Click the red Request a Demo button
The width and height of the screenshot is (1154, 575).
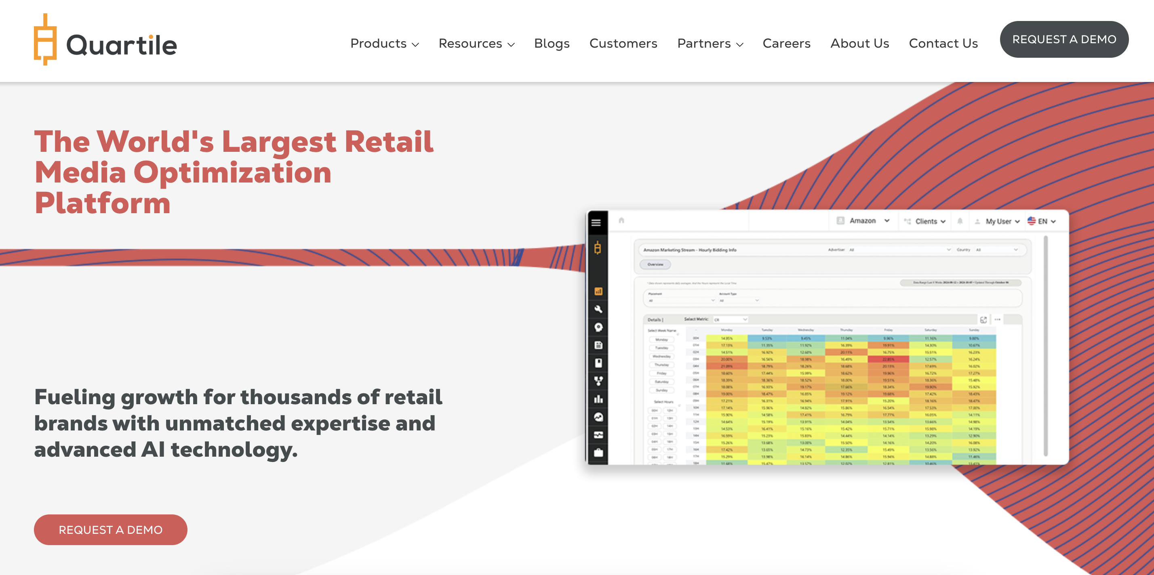[x=110, y=529]
